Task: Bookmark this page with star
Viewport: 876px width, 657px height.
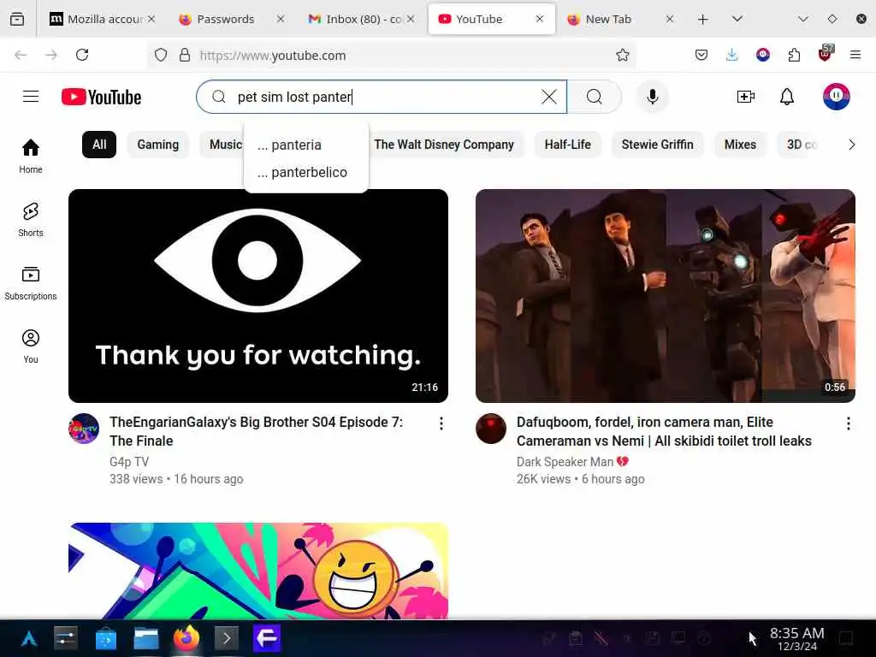Action: (x=623, y=55)
